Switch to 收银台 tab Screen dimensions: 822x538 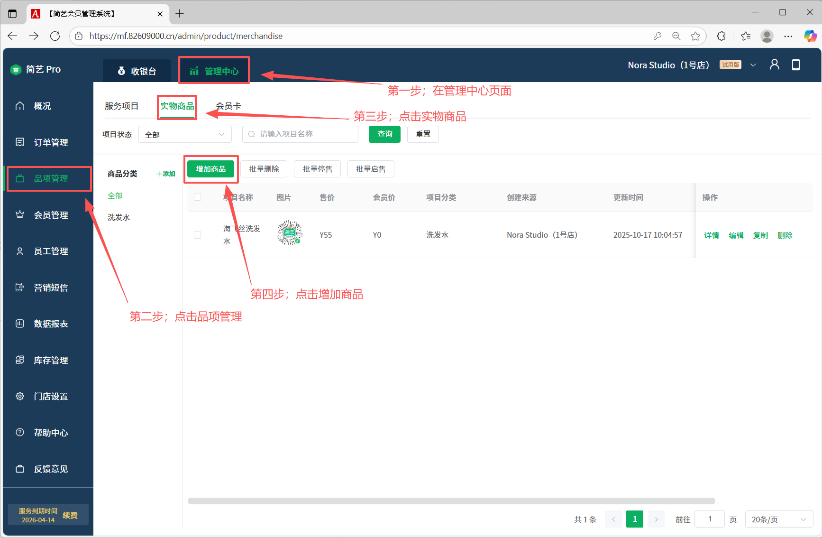(x=137, y=71)
